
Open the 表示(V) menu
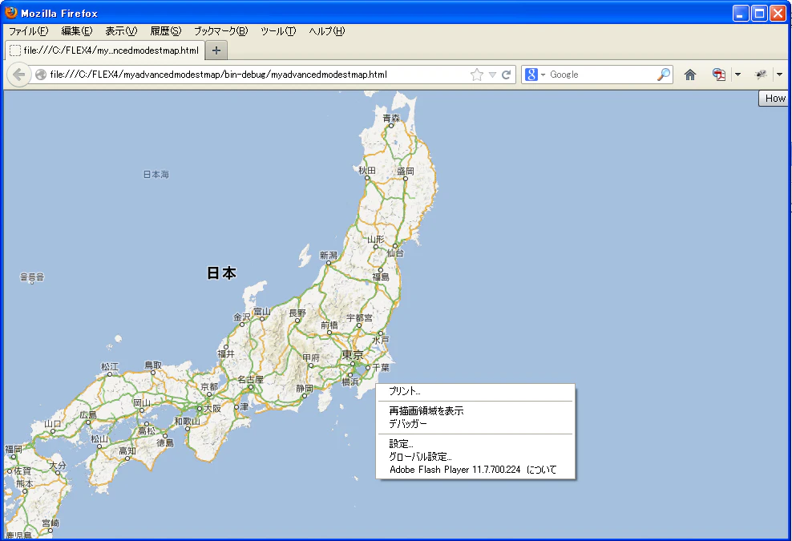pyautogui.click(x=121, y=31)
